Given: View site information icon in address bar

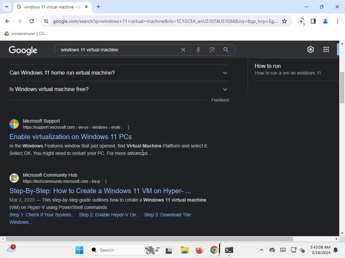Looking at the screenshot, I should pyautogui.click(x=46, y=21).
